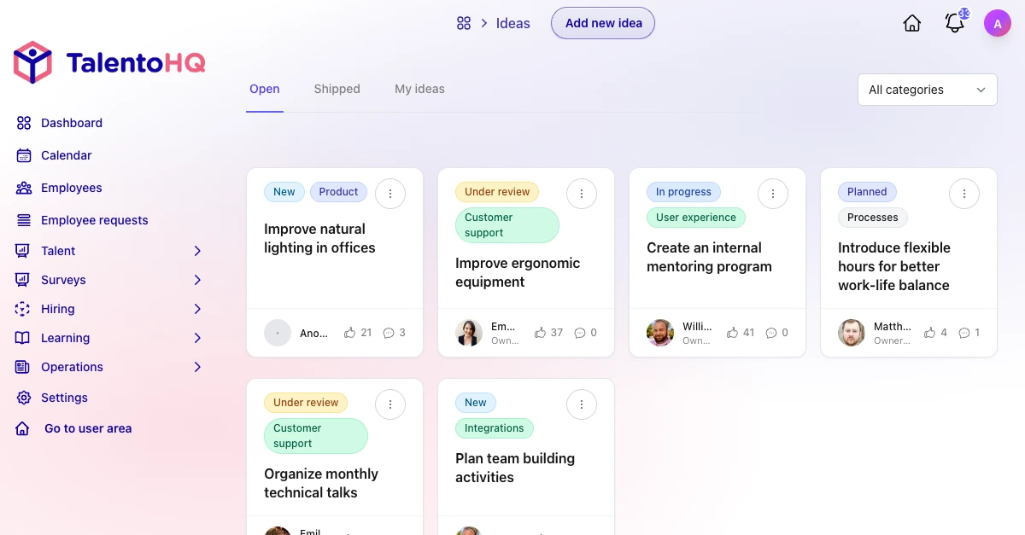
Task: Click the Add new idea button
Action: point(603,23)
